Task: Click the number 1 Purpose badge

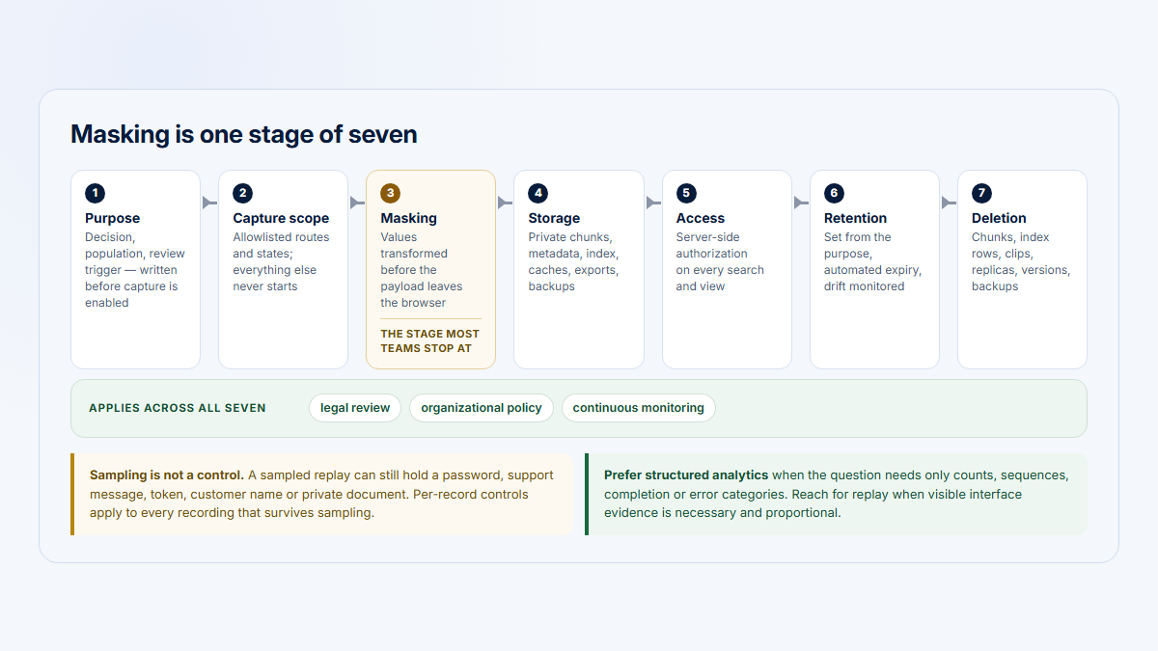Action: pyautogui.click(x=95, y=193)
